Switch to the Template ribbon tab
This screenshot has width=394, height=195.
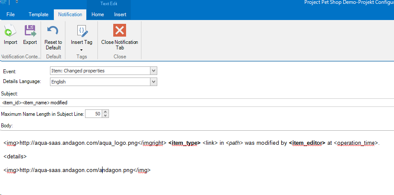(x=38, y=14)
